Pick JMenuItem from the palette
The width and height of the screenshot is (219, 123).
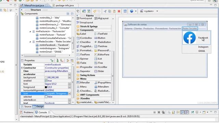point(102,87)
